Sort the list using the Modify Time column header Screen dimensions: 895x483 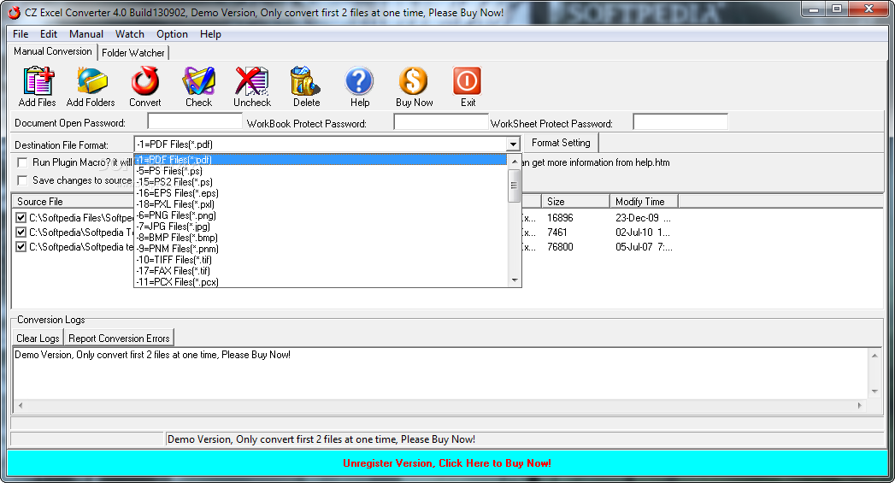pyautogui.click(x=644, y=202)
